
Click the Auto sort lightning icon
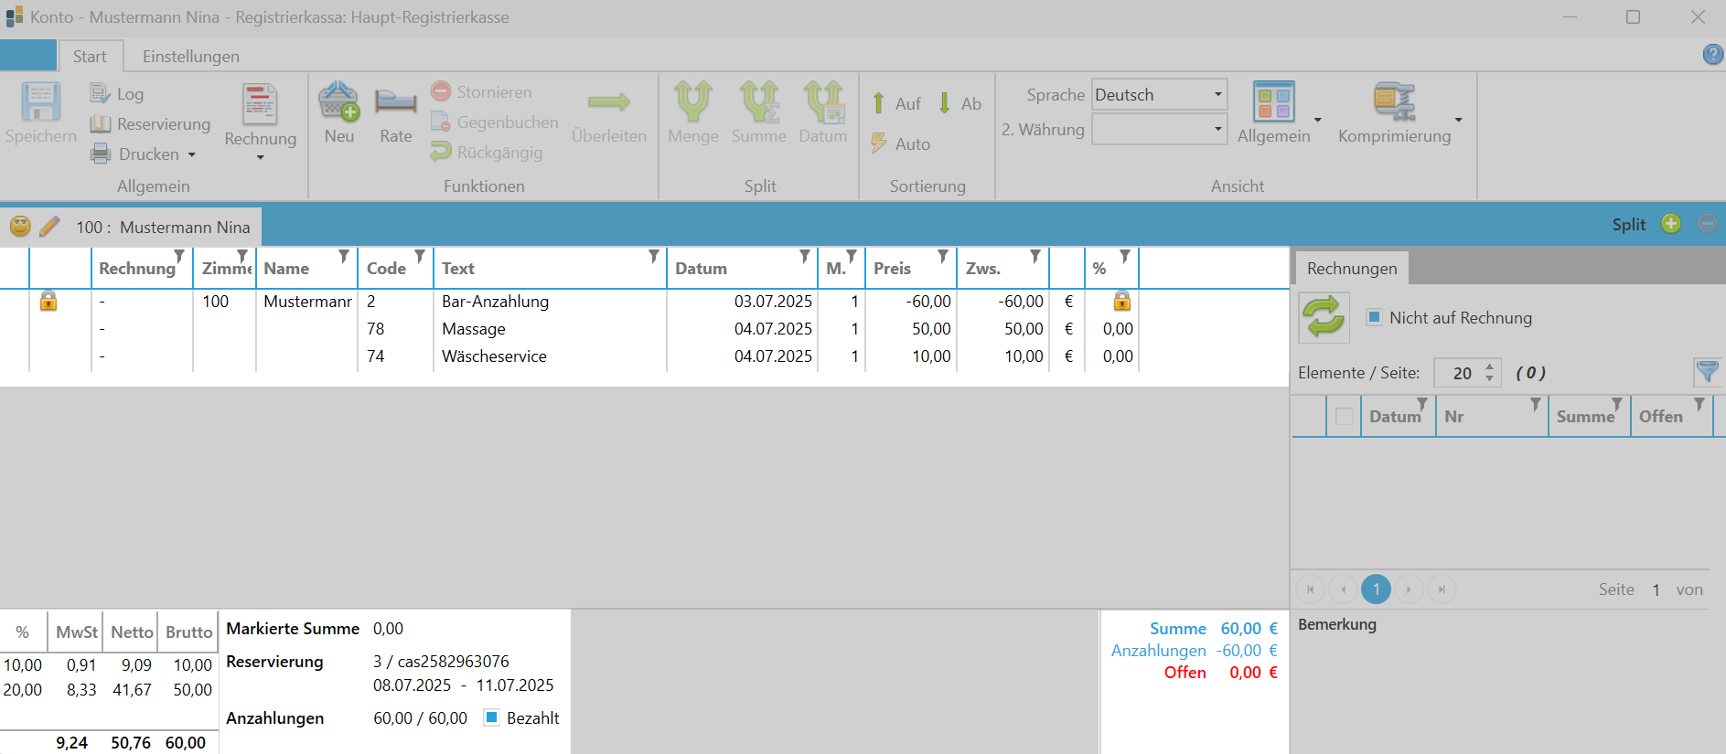click(x=878, y=143)
